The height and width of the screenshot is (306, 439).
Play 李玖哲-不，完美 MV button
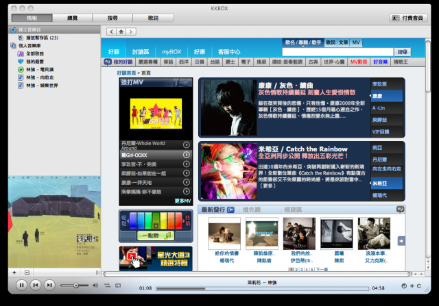(186, 164)
